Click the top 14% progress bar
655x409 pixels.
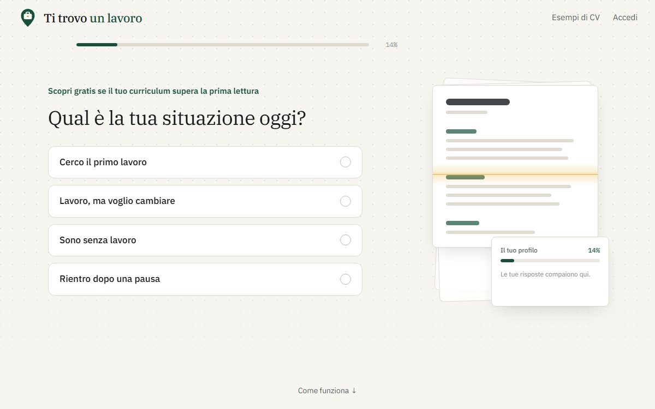pyautogui.click(x=223, y=45)
